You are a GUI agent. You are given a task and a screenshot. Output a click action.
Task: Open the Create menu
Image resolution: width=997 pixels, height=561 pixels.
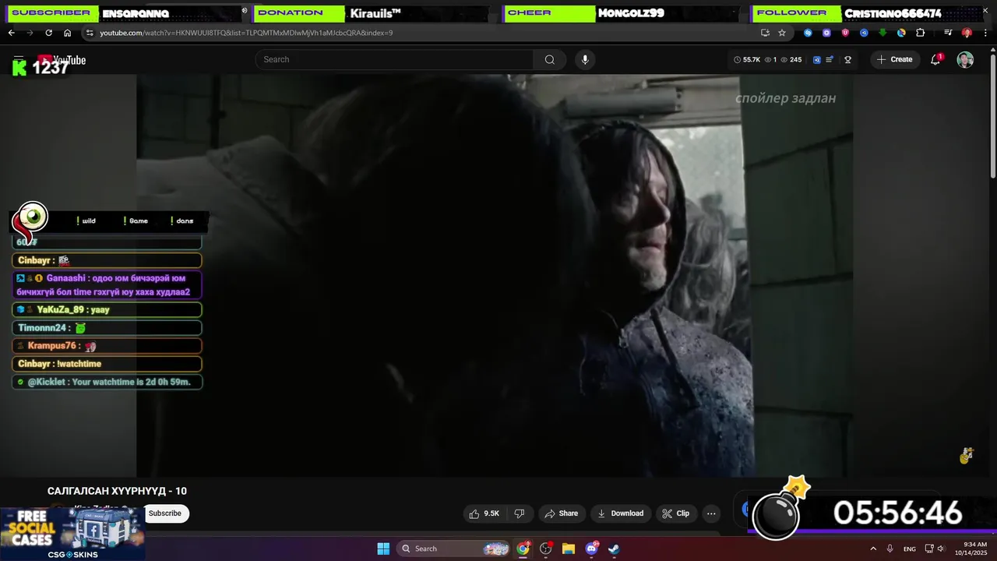point(895,59)
